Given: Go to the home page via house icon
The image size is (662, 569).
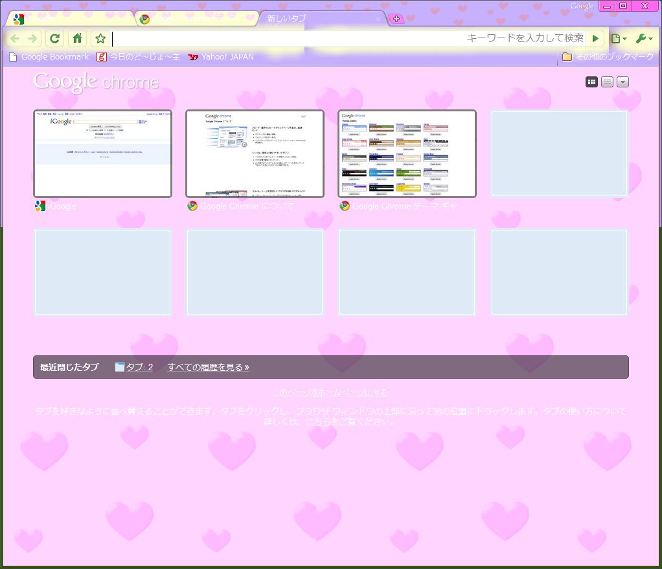Looking at the screenshot, I should click(x=77, y=39).
